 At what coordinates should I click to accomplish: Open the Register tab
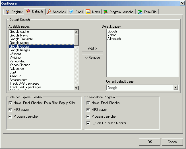[14, 12]
